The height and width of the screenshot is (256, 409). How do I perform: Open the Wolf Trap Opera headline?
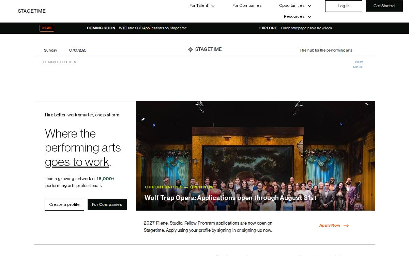coord(230,198)
